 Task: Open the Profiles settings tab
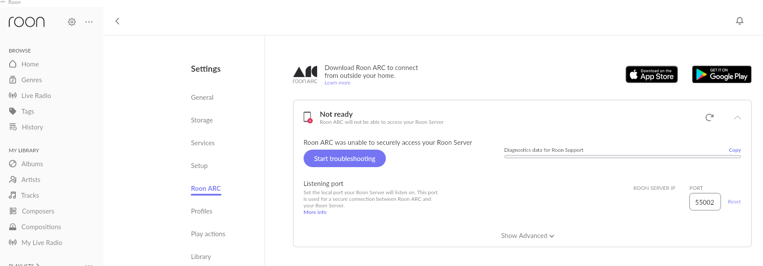click(x=201, y=211)
